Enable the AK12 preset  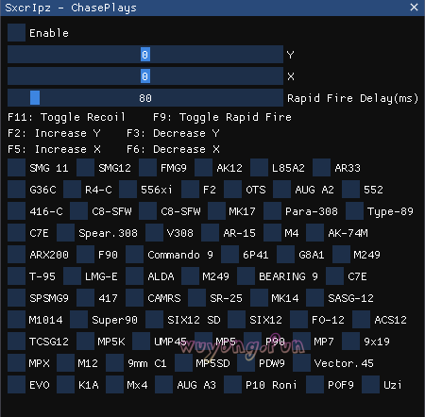(203, 168)
